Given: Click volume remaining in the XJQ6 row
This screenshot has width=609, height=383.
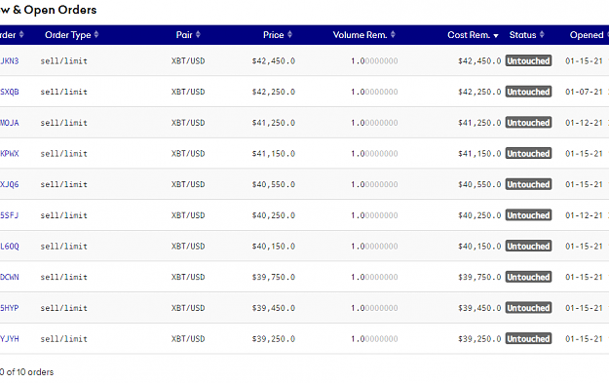Looking at the screenshot, I should click(x=374, y=184).
